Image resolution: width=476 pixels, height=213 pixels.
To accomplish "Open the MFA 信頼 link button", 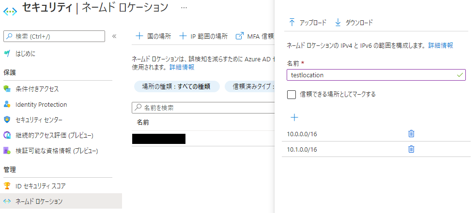I will point(255,36).
